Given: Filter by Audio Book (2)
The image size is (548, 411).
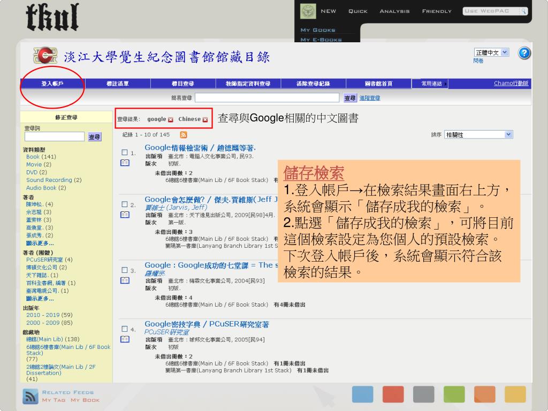Looking at the screenshot, I should click(x=46, y=188).
